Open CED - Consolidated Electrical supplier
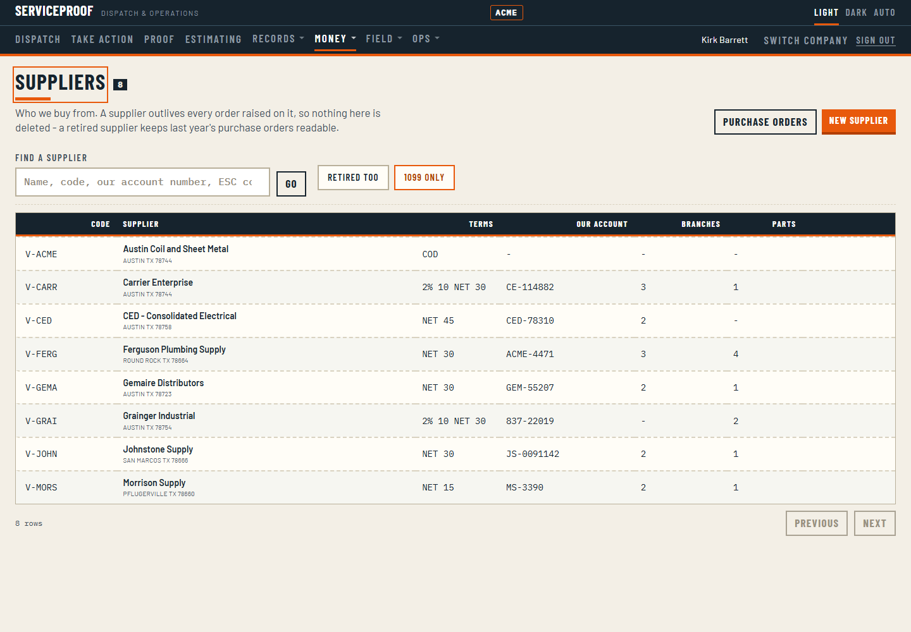911x632 pixels. (180, 316)
